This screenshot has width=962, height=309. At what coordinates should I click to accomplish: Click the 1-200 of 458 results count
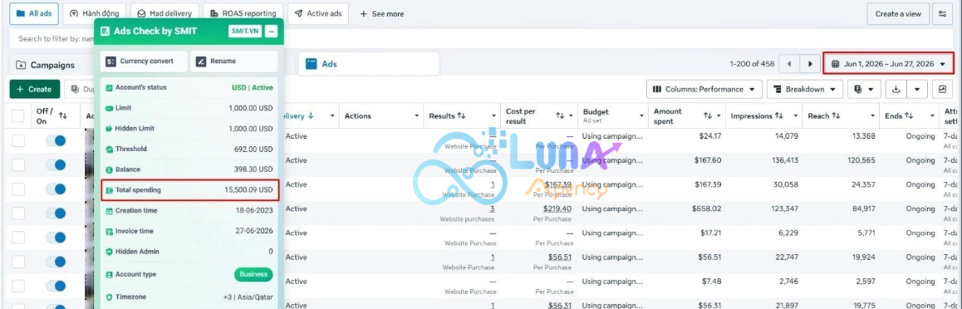point(752,64)
